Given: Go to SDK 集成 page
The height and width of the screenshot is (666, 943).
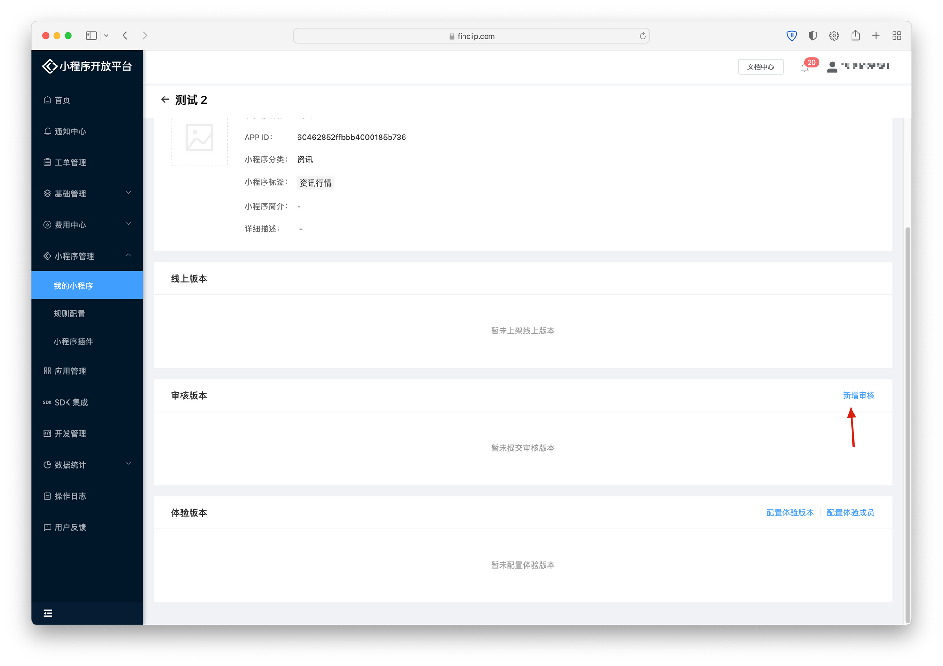Looking at the screenshot, I should pos(71,402).
